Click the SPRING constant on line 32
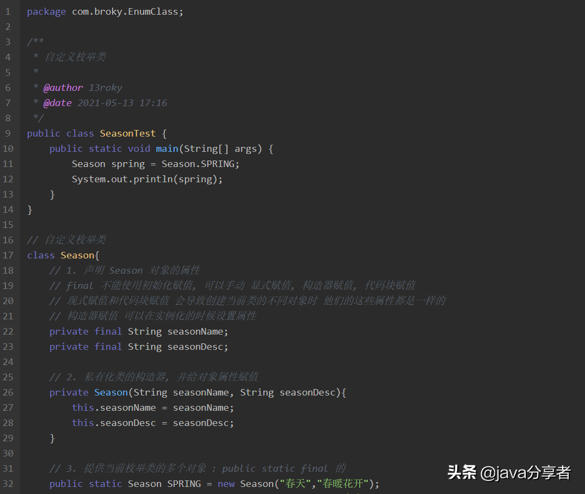585x494 pixels. (x=184, y=484)
